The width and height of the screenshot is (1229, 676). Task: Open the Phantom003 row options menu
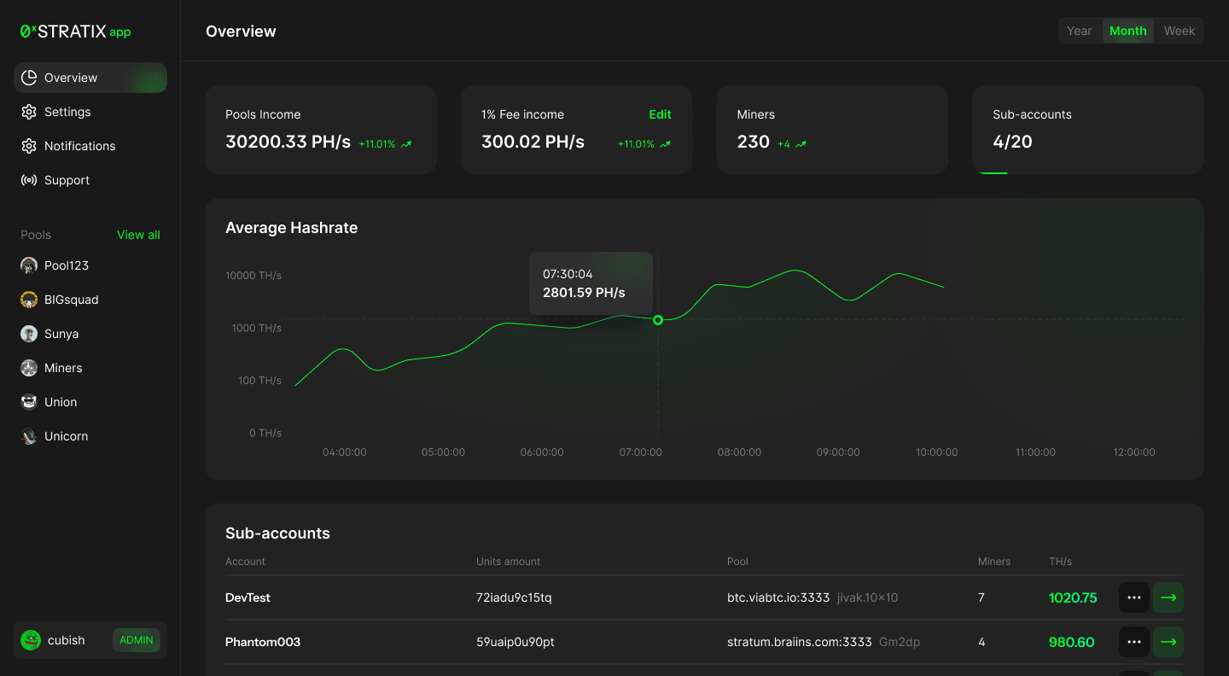click(1133, 642)
